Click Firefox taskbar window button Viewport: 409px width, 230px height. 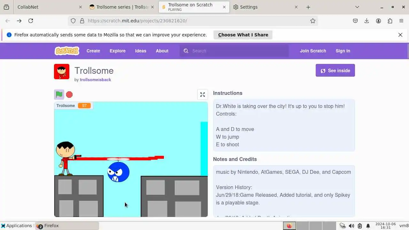(x=67, y=226)
